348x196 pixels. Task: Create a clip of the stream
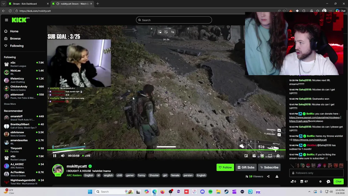coord(254,156)
